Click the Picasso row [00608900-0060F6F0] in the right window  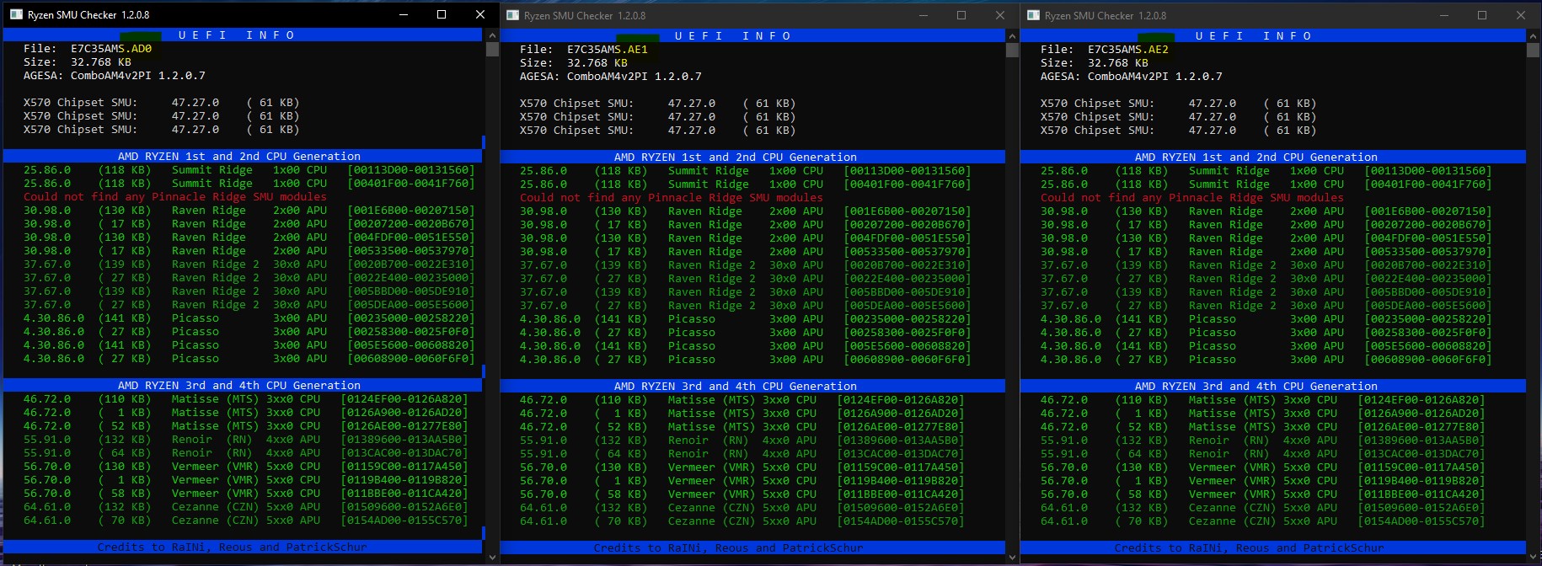1266,360
